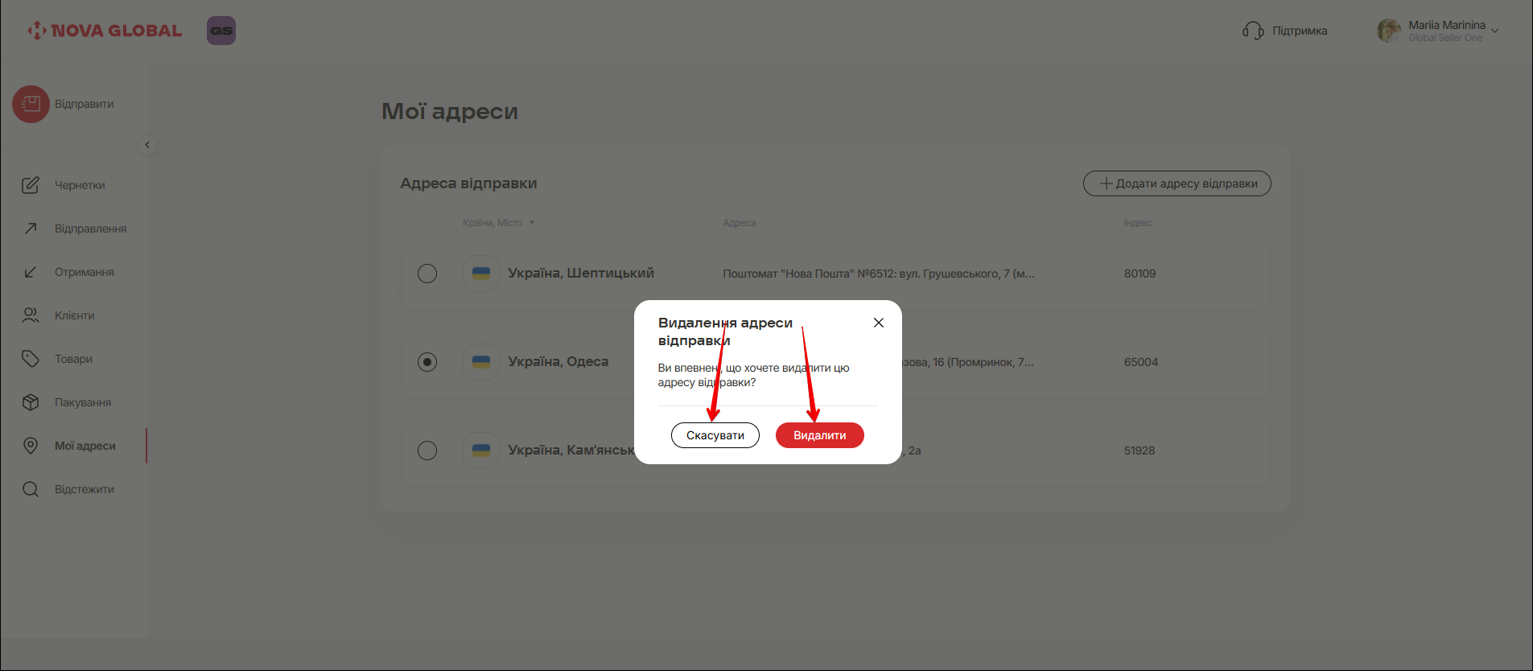Expand the Mariia Marinina account dropdown
The height and width of the screenshot is (671, 1533).
(1494, 31)
